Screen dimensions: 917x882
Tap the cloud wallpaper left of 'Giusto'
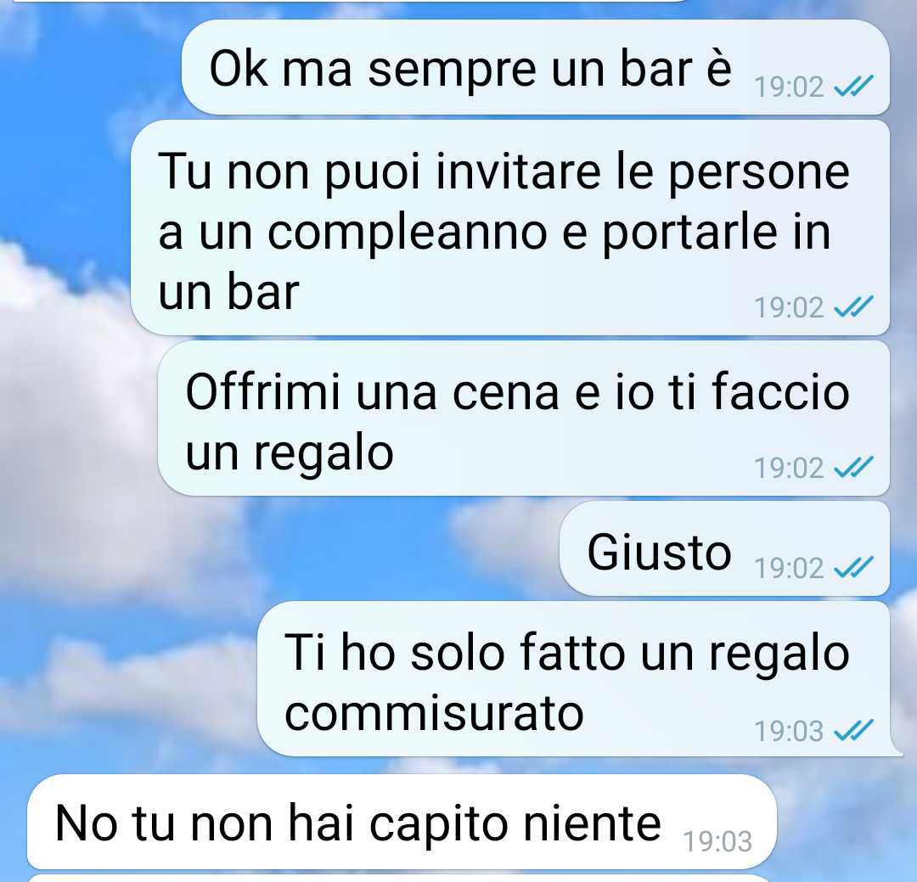[x=292, y=548]
